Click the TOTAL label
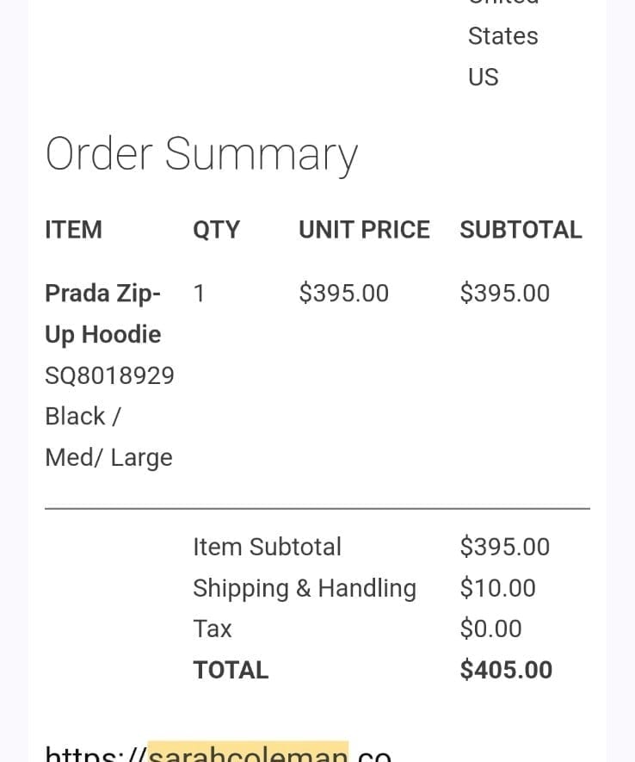635x762 pixels. [x=231, y=670]
